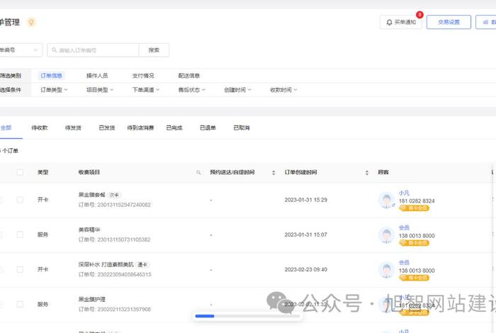The height and width of the screenshot is (333, 496).
Task: Click the order number under 黑金膜护理
Action: point(115,310)
